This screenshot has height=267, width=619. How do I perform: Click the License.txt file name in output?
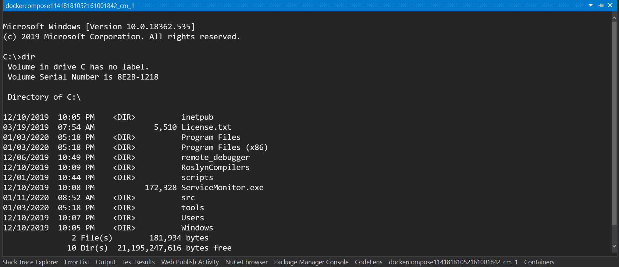click(206, 127)
